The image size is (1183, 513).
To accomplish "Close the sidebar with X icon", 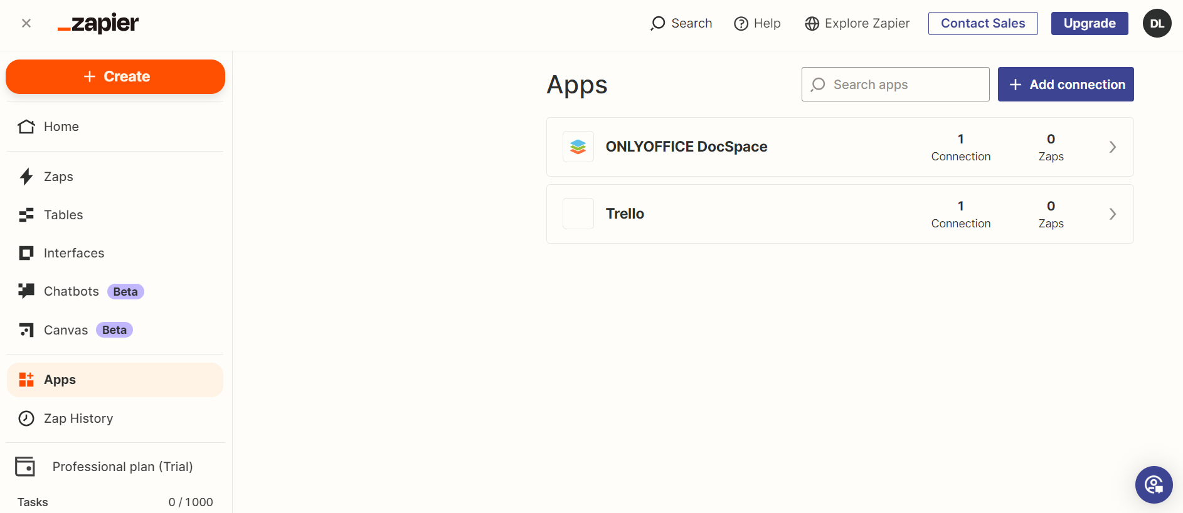I will 26,24.
